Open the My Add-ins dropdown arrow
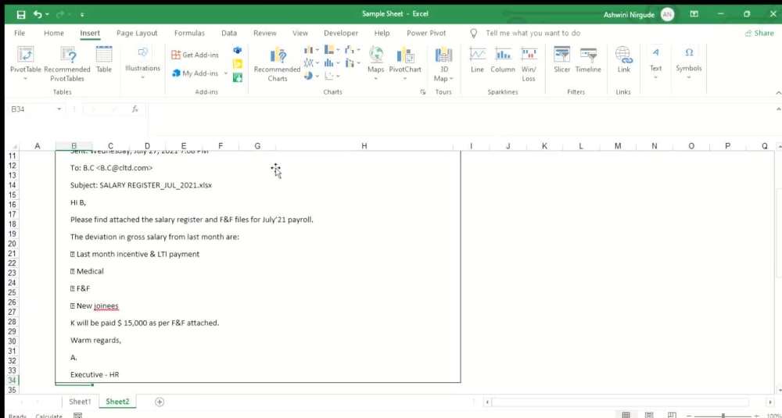The height and width of the screenshot is (418, 782). pos(225,73)
